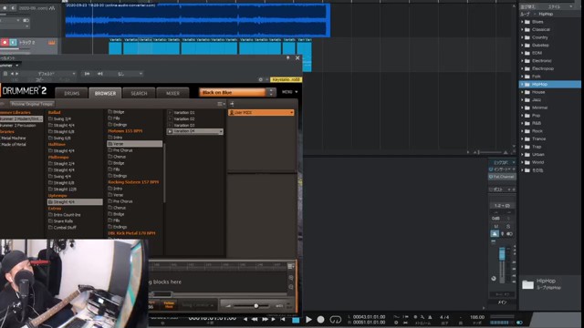Click the blue Stop button in transport
Image resolution: width=584 pixels, height=328 pixels.
coord(296,320)
